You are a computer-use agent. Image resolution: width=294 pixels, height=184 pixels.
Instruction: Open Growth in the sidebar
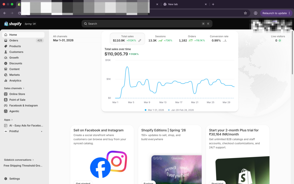coord(23,57)
